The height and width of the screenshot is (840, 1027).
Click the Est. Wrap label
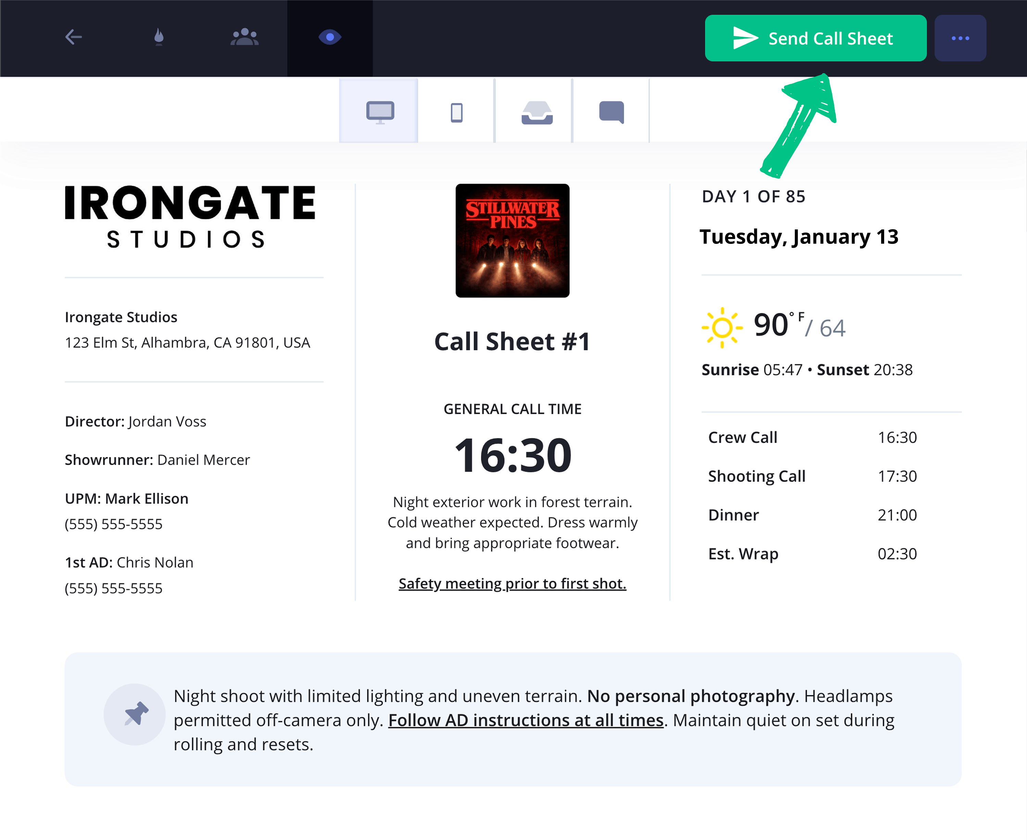tap(743, 554)
